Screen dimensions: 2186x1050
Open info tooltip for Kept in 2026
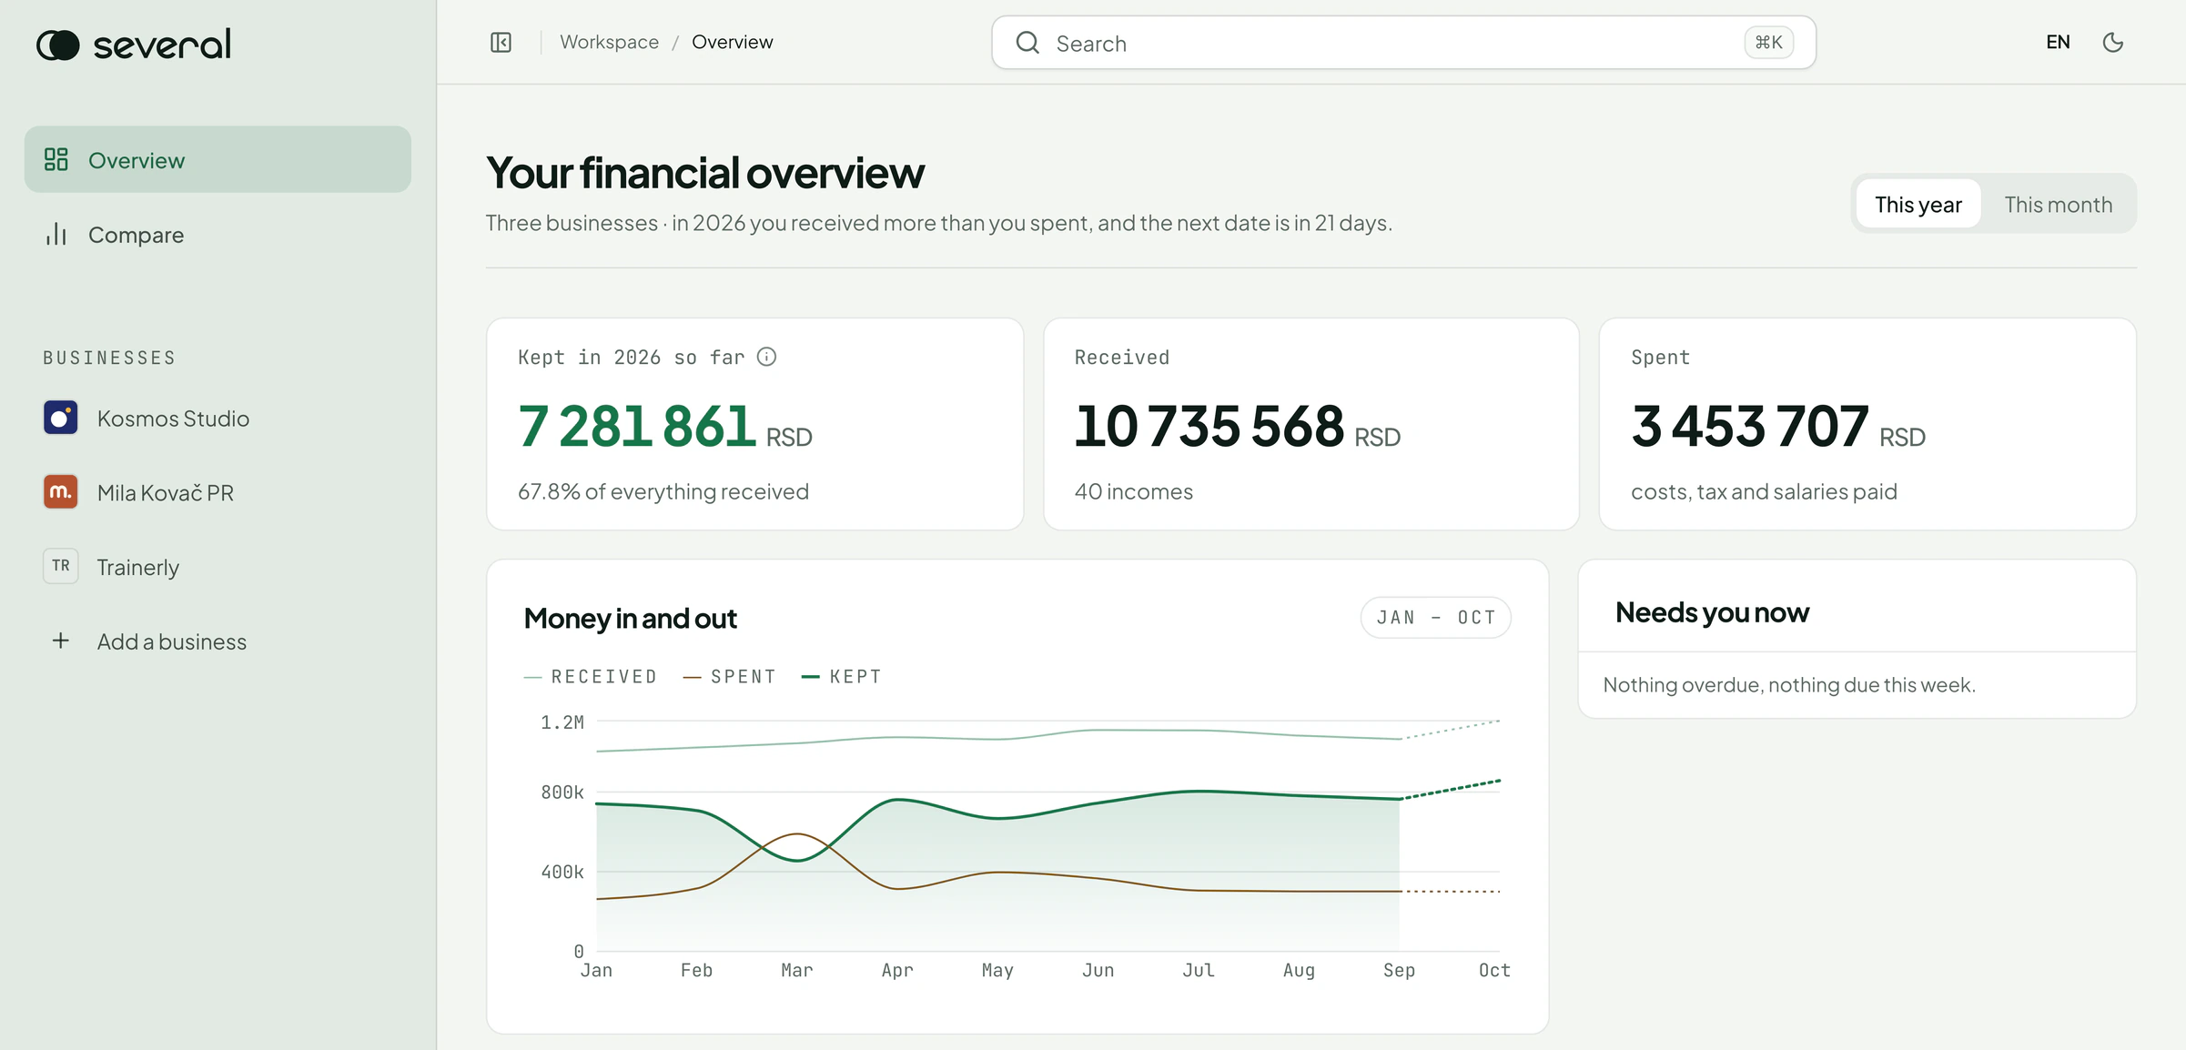767,357
